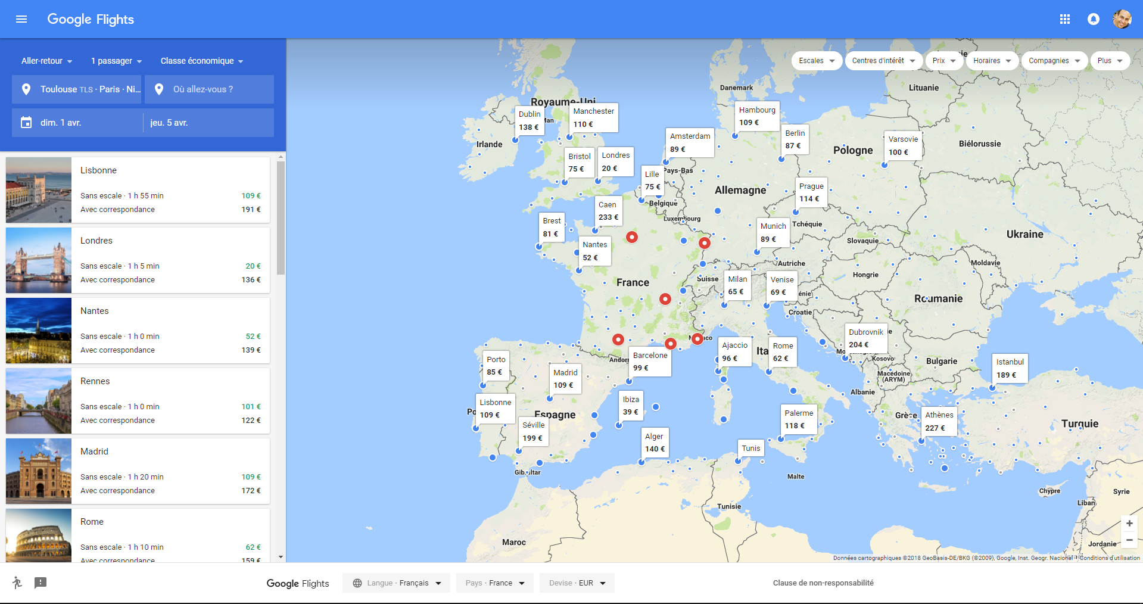The height and width of the screenshot is (604, 1143).
Task: Select the Amsterdam 89 € map label
Action: tap(690, 142)
